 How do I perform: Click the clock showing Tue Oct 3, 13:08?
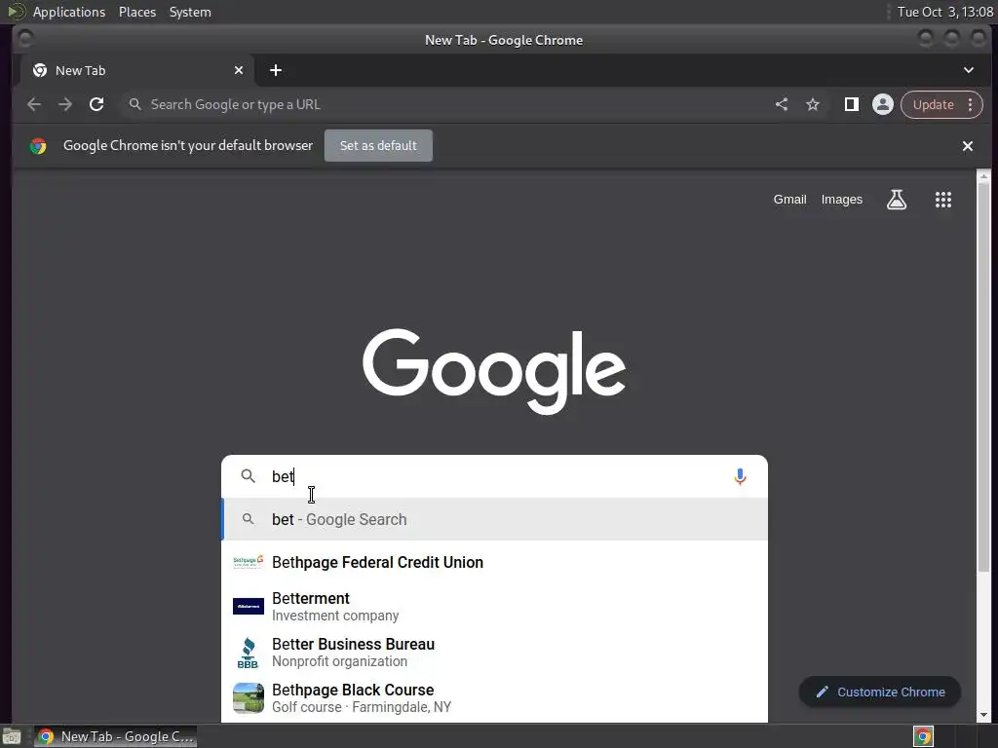[944, 12]
